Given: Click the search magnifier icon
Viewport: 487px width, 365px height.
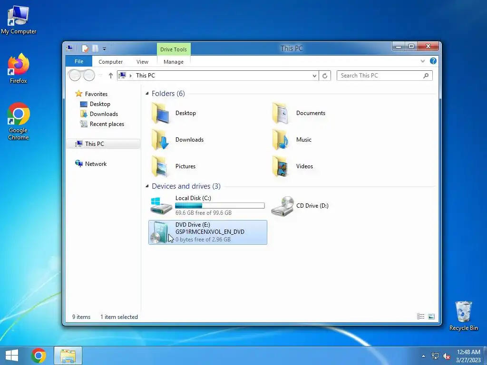Looking at the screenshot, I should (x=426, y=76).
